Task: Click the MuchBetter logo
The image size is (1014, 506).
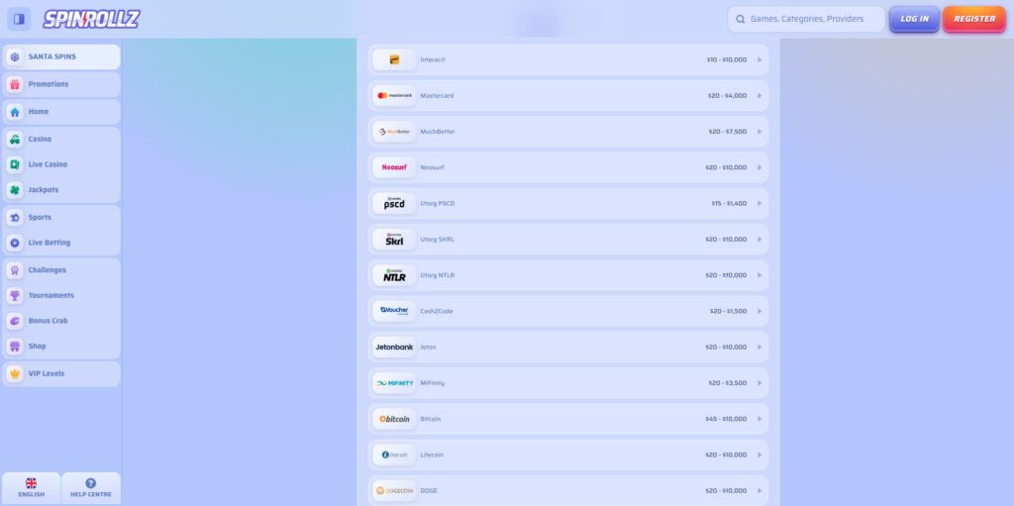Action: click(x=394, y=132)
